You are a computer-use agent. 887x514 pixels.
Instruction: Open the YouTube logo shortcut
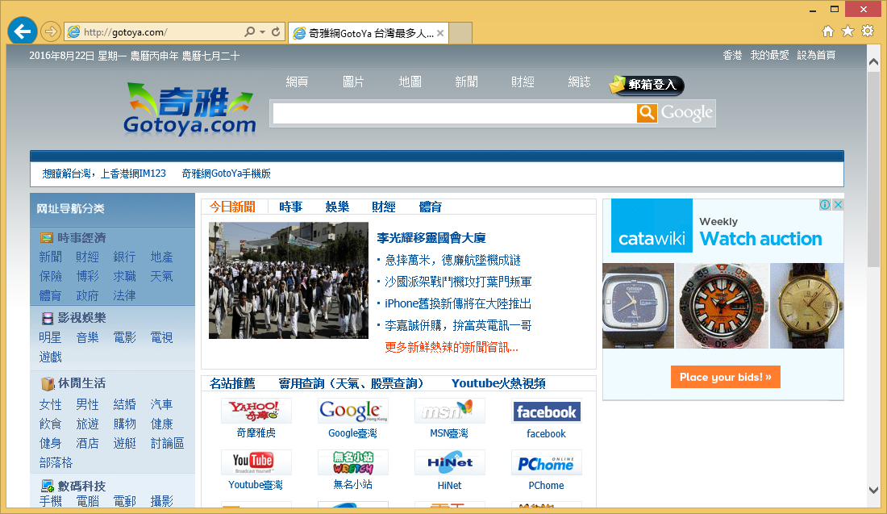click(256, 462)
